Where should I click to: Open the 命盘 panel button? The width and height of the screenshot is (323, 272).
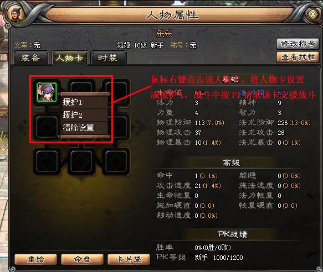click(82, 259)
